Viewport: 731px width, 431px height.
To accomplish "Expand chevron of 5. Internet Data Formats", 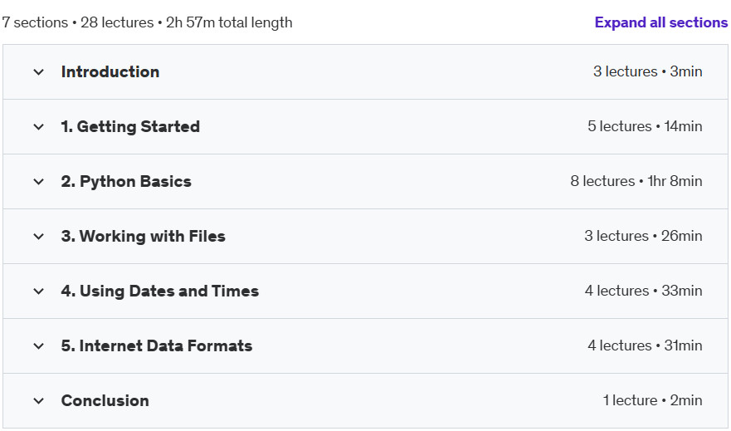I will point(39,346).
